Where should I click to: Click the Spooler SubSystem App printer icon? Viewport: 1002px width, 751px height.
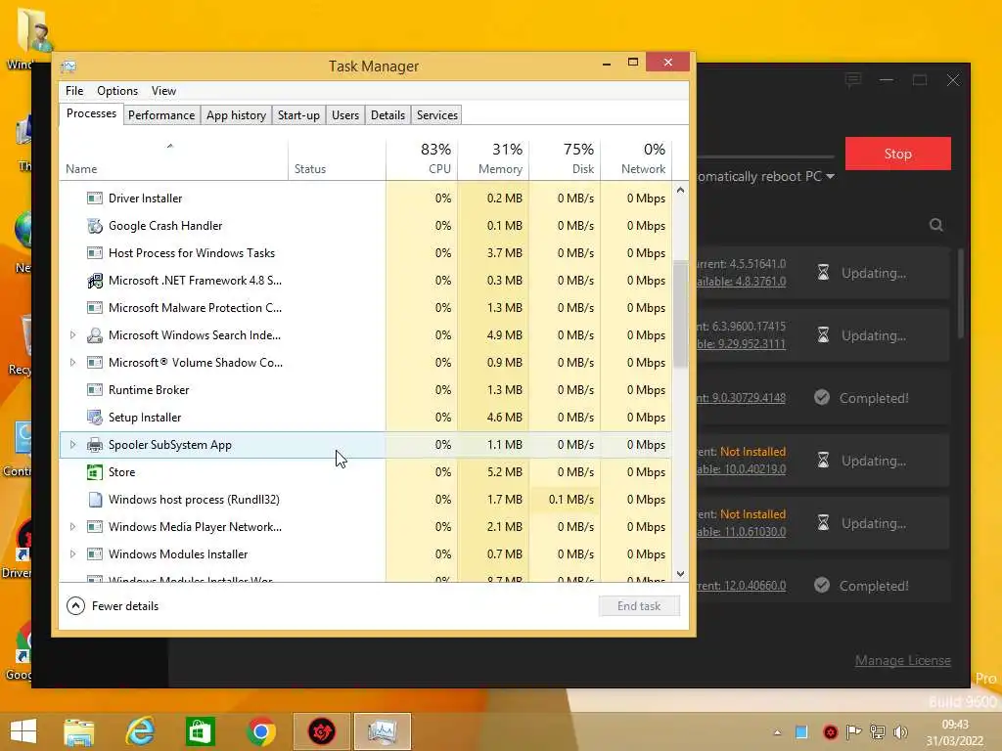tap(95, 445)
